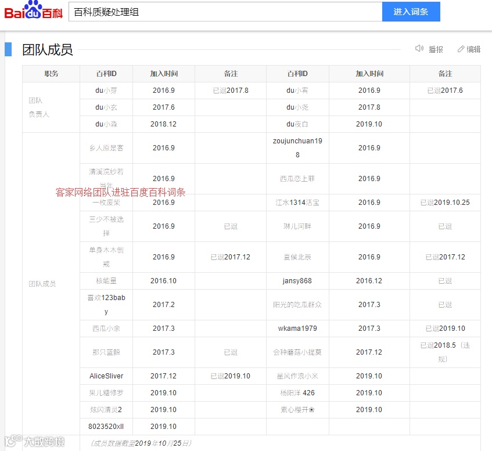This screenshot has height=451, width=492.
Task: Open member link du小宥
Action: click(297, 91)
